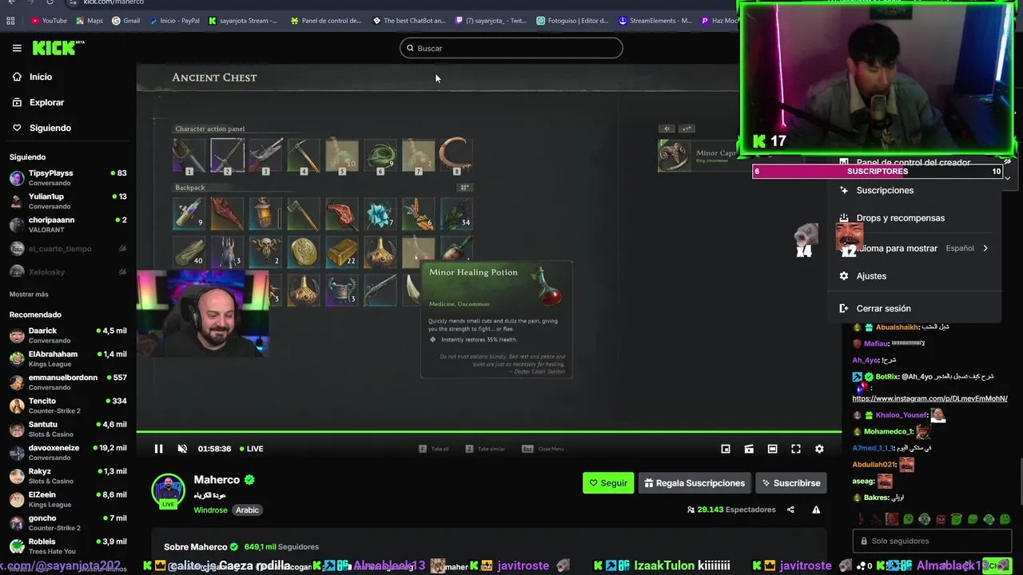Enter fullscreen on the video player
This screenshot has height=575, width=1023.
pyautogui.click(x=796, y=449)
